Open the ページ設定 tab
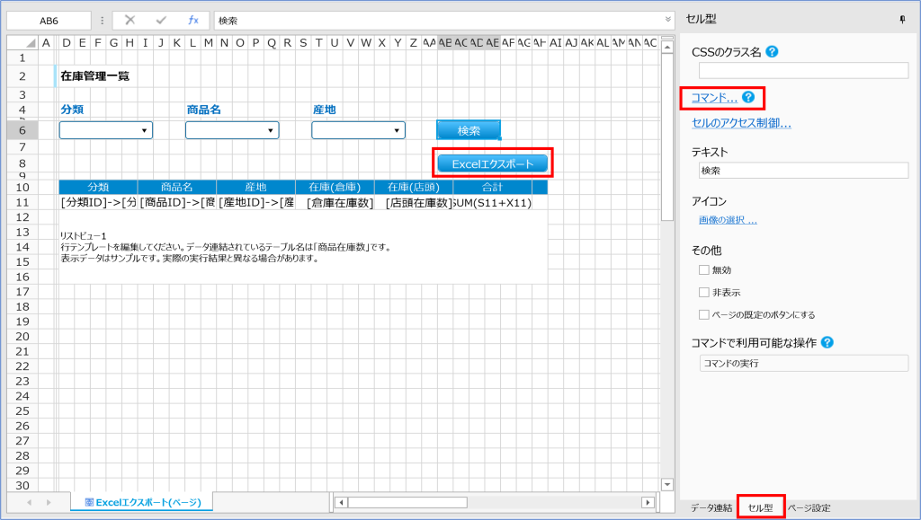The width and height of the screenshot is (921, 520). tap(810, 507)
